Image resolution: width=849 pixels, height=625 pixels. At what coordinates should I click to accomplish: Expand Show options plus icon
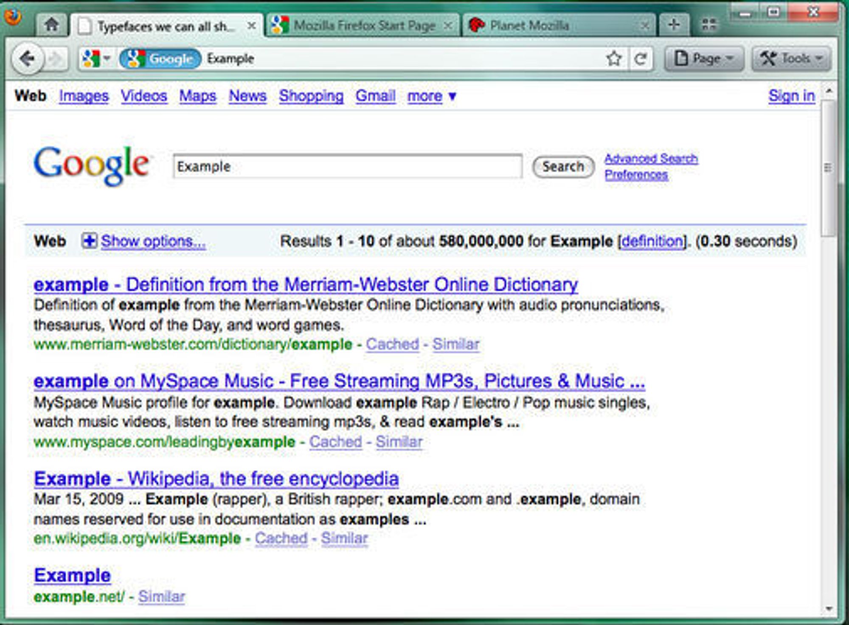[x=89, y=241]
